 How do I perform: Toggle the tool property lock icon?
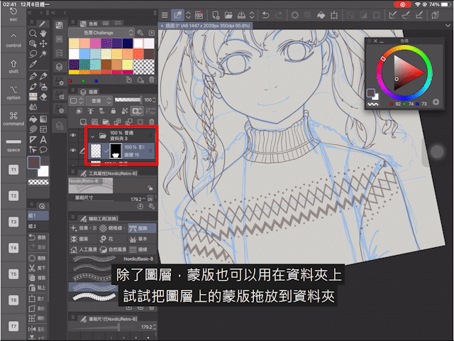150,188
